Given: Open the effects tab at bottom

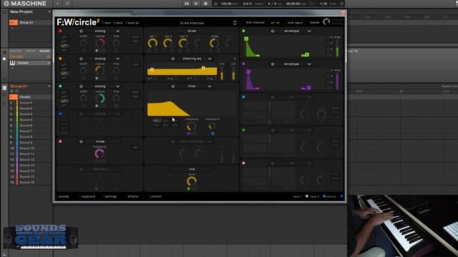Looking at the screenshot, I should (133, 197).
